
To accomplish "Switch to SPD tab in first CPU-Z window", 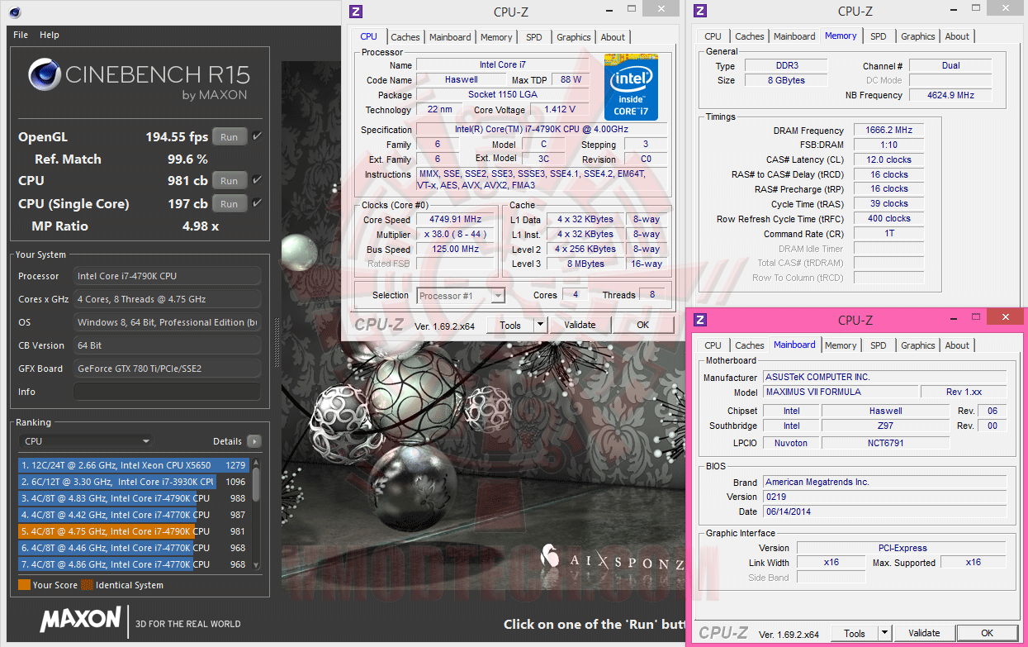I will [x=534, y=37].
